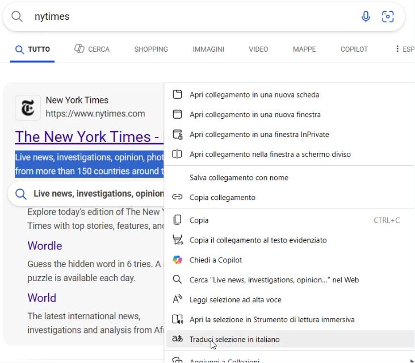Click the 'Live news, investigations, opinion' suggestion pill

coord(86,194)
